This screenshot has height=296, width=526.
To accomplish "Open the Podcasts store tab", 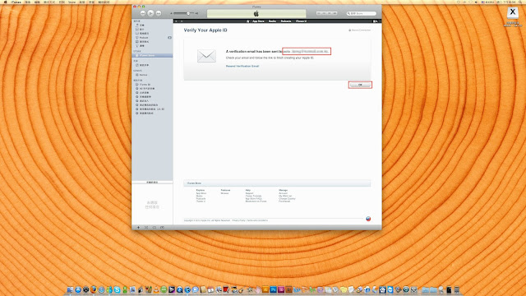I will [286, 21].
